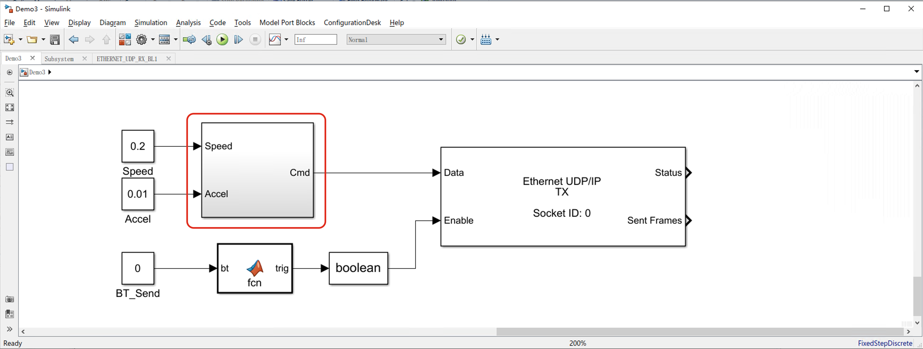923x349 pixels.
Task: Go forward with the grey arrow
Action: 90,39
